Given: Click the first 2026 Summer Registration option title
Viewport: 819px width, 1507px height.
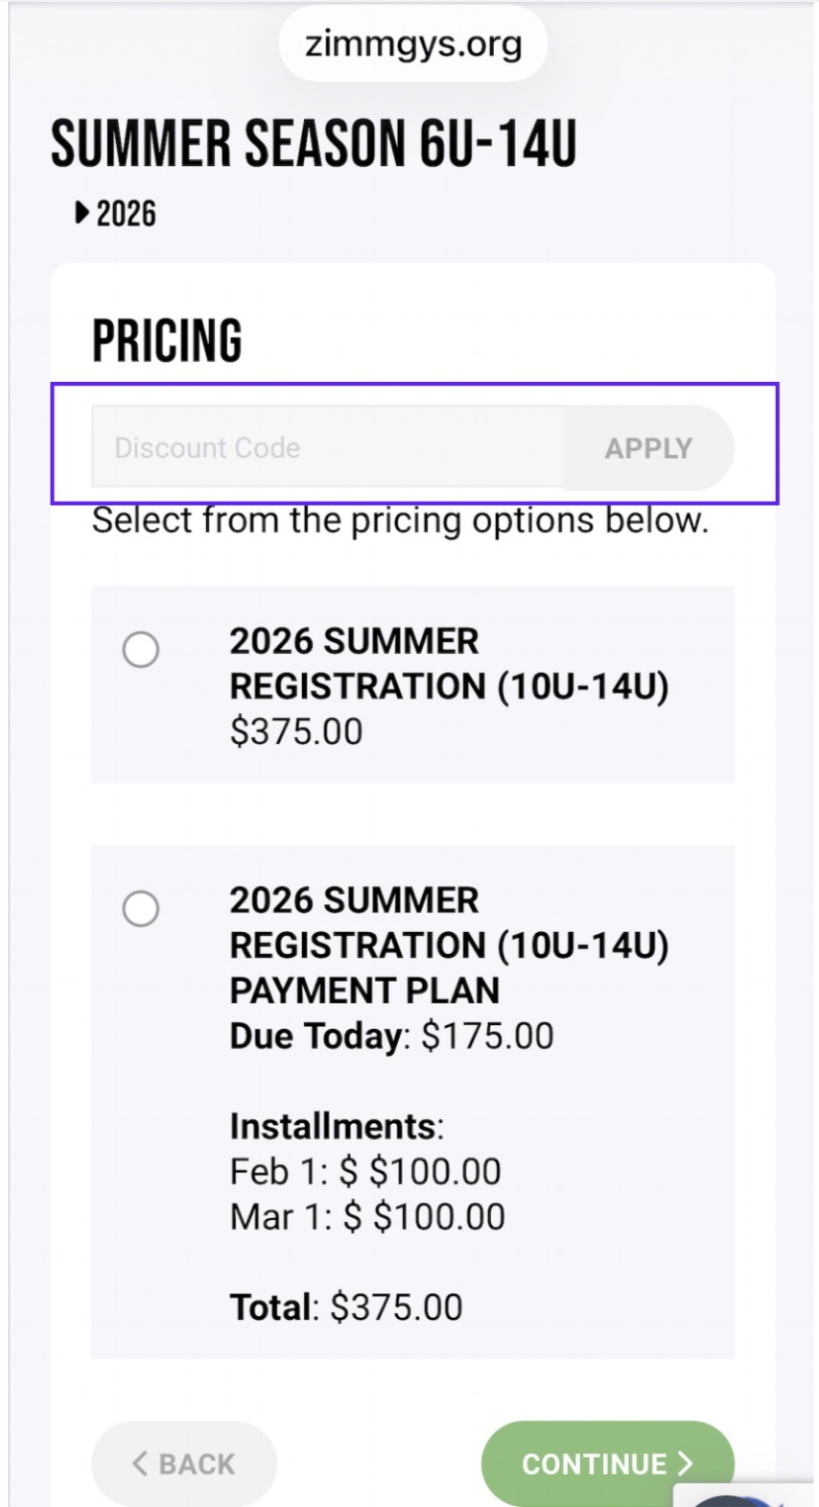Looking at the screenshot, I should pyautogui.click(x=448, y=663).
